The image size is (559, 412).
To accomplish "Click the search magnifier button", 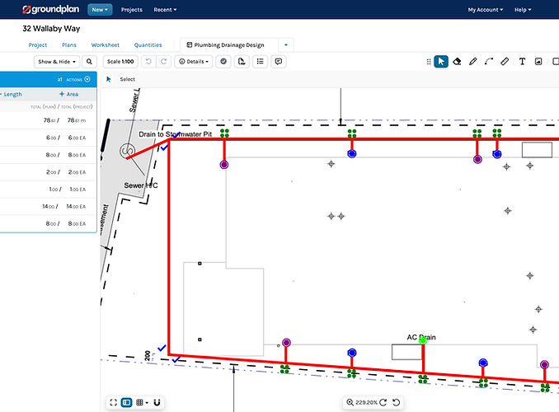I will point(89,62).
